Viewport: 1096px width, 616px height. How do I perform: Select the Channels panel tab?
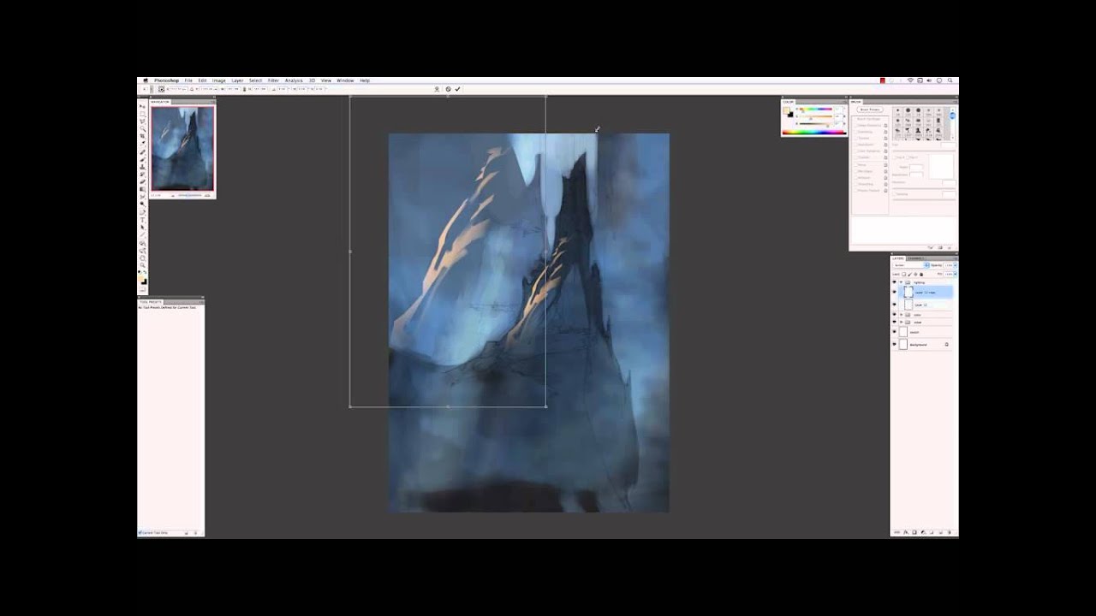(x=915, y=258)
